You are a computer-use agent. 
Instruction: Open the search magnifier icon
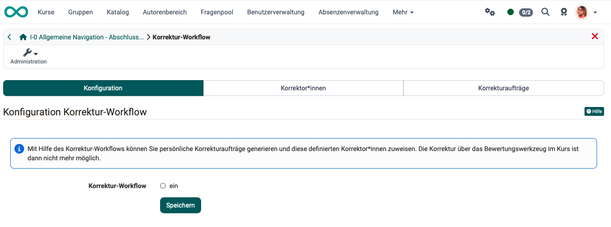click(x=546, y=12)
